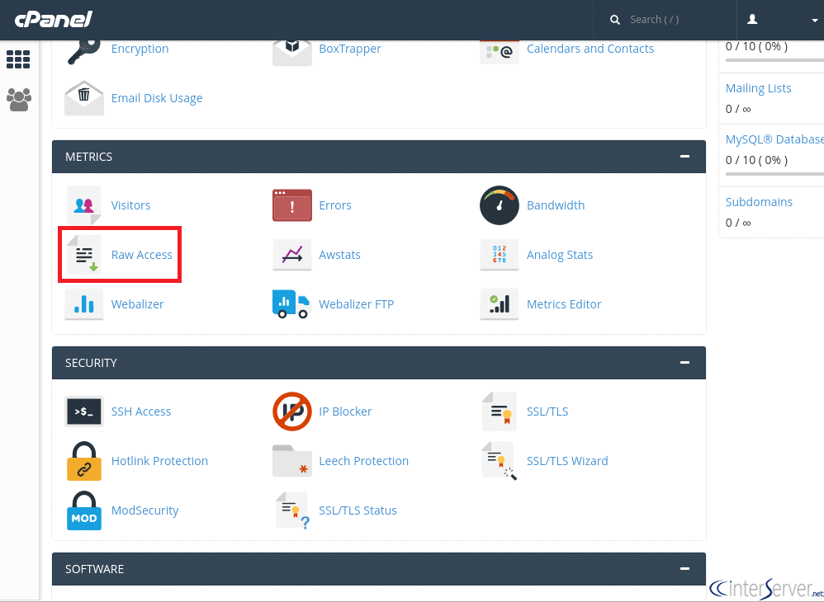Click the Visitors icon
The height and width of the screenshot is (602, 824).
(83, 205)
